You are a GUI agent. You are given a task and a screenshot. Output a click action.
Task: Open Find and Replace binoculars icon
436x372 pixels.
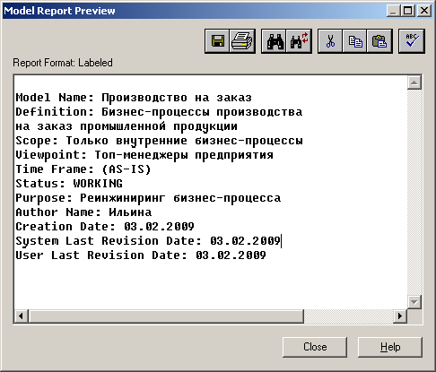click(299, 41)
